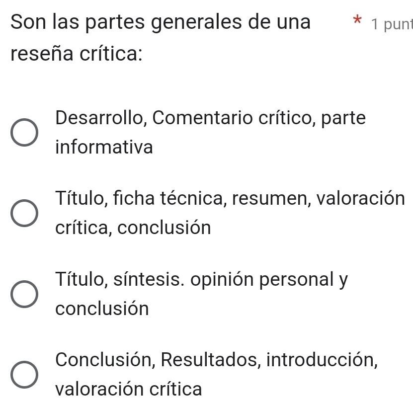The height and width of the screenshot is (405, 413).
Task: Click the word 'informativa' in the first option
Action: pos(104,148)
